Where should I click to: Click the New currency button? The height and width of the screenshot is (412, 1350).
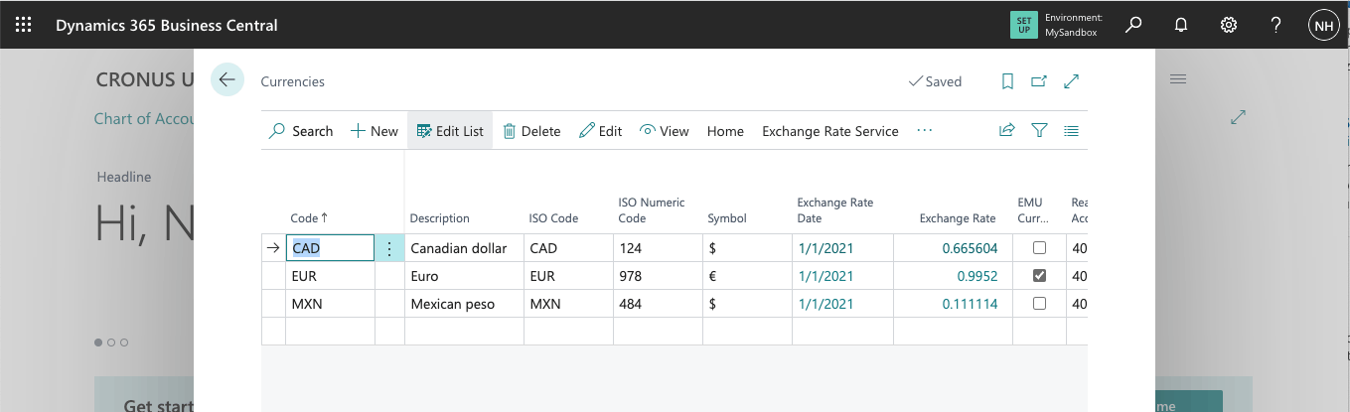(375, 131)
